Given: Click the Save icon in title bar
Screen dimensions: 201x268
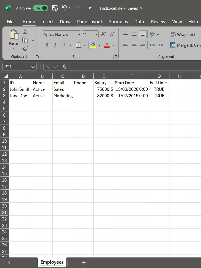Looking at the screenshot, I should (x=55, y=8).
